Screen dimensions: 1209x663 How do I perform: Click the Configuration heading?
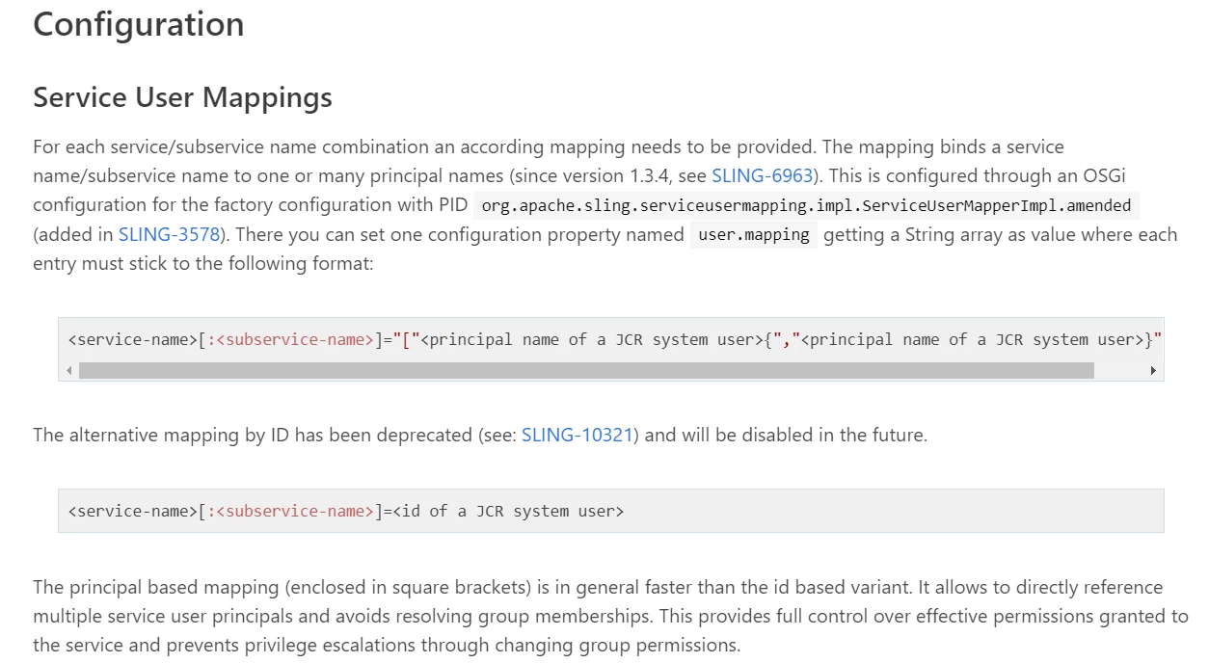[139, 24]
